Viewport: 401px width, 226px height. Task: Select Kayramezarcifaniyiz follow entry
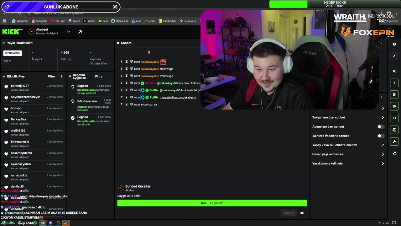[x=34, y=99]
